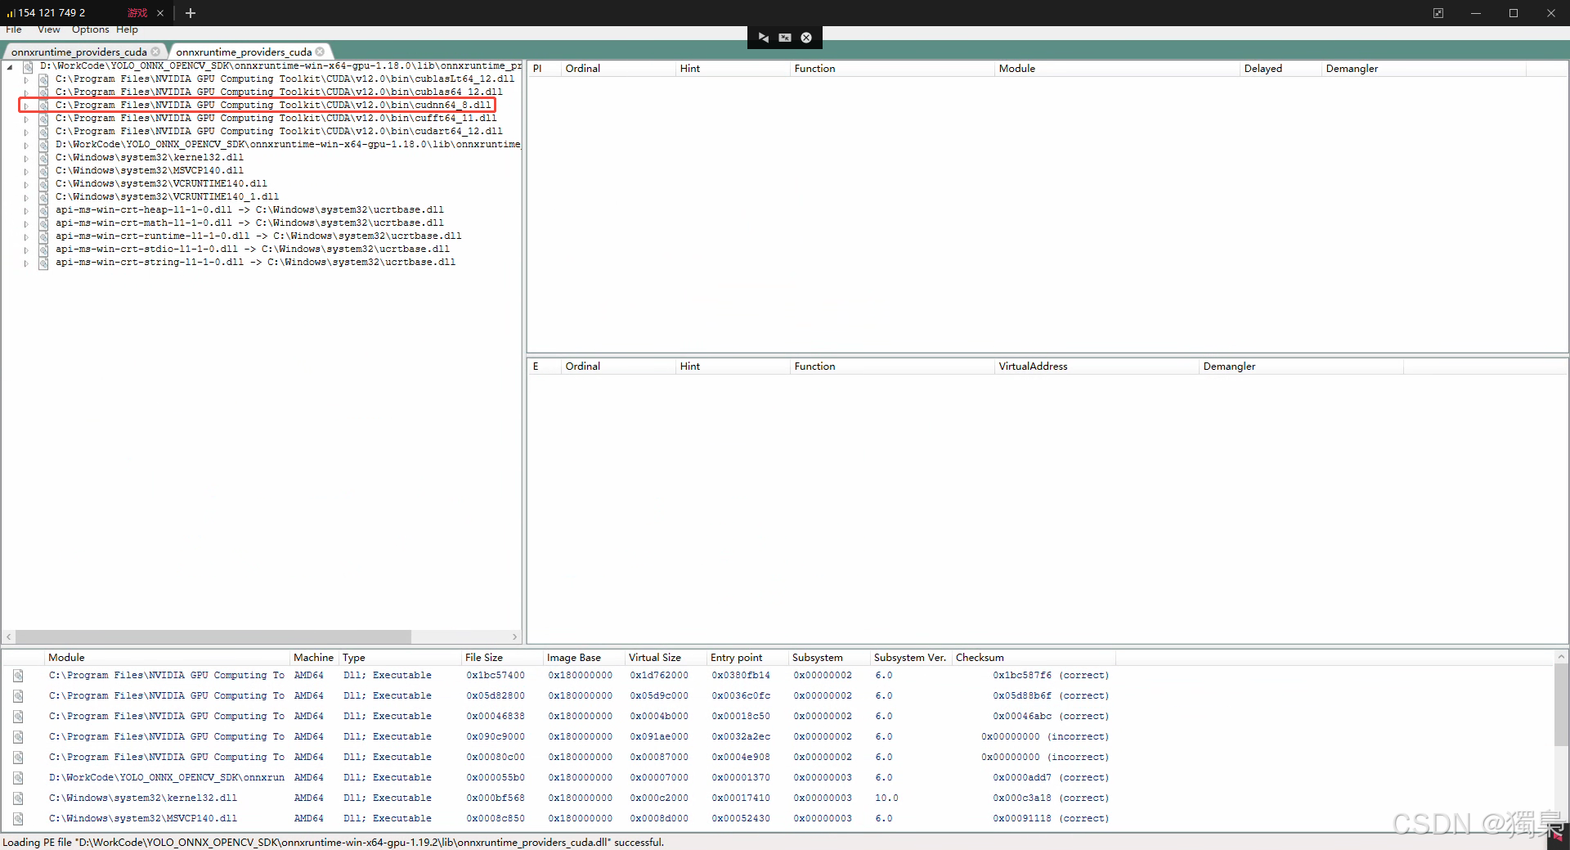Click the module list vertical scrollbar thumb
This screenshot has width=1570, height=850.
coord(1561,705)
